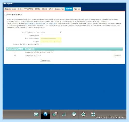Switch to the Маршруты tab
This screenshot has width=129, height=122.
tap(59, 9)
